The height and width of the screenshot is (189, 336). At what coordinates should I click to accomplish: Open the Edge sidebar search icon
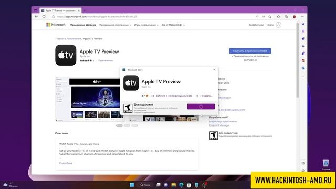[x=303, y=24]
